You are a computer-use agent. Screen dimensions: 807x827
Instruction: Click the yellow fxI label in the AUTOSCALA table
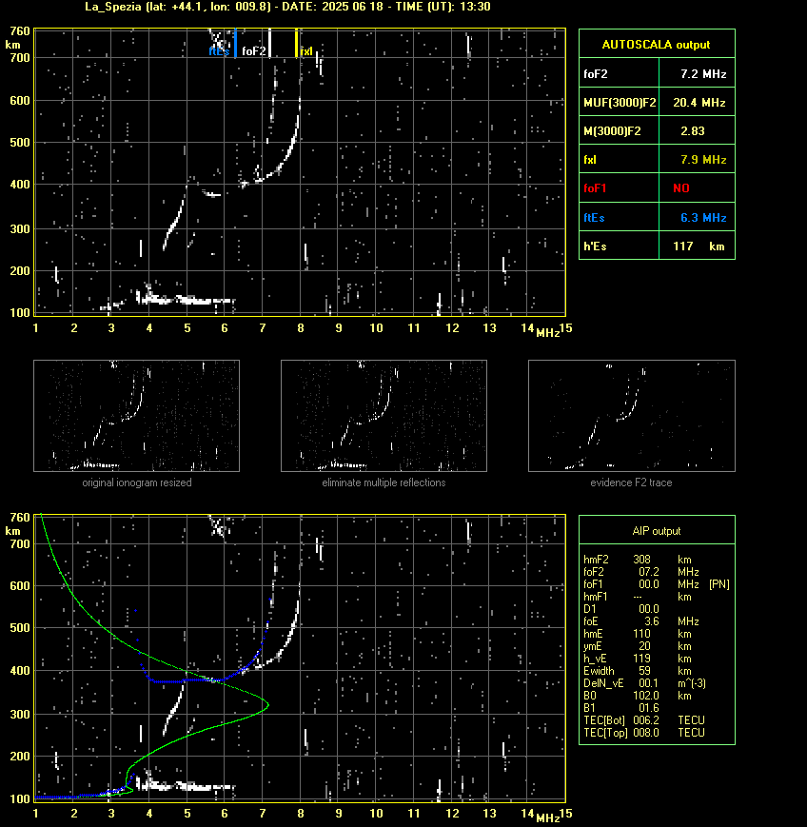pos(590,159)
